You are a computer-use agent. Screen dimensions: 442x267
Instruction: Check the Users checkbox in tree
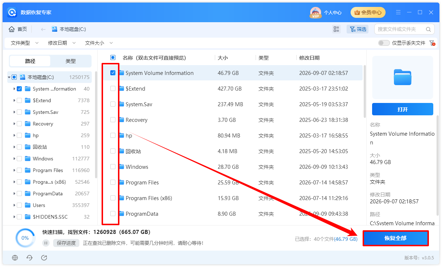(19, 205)
